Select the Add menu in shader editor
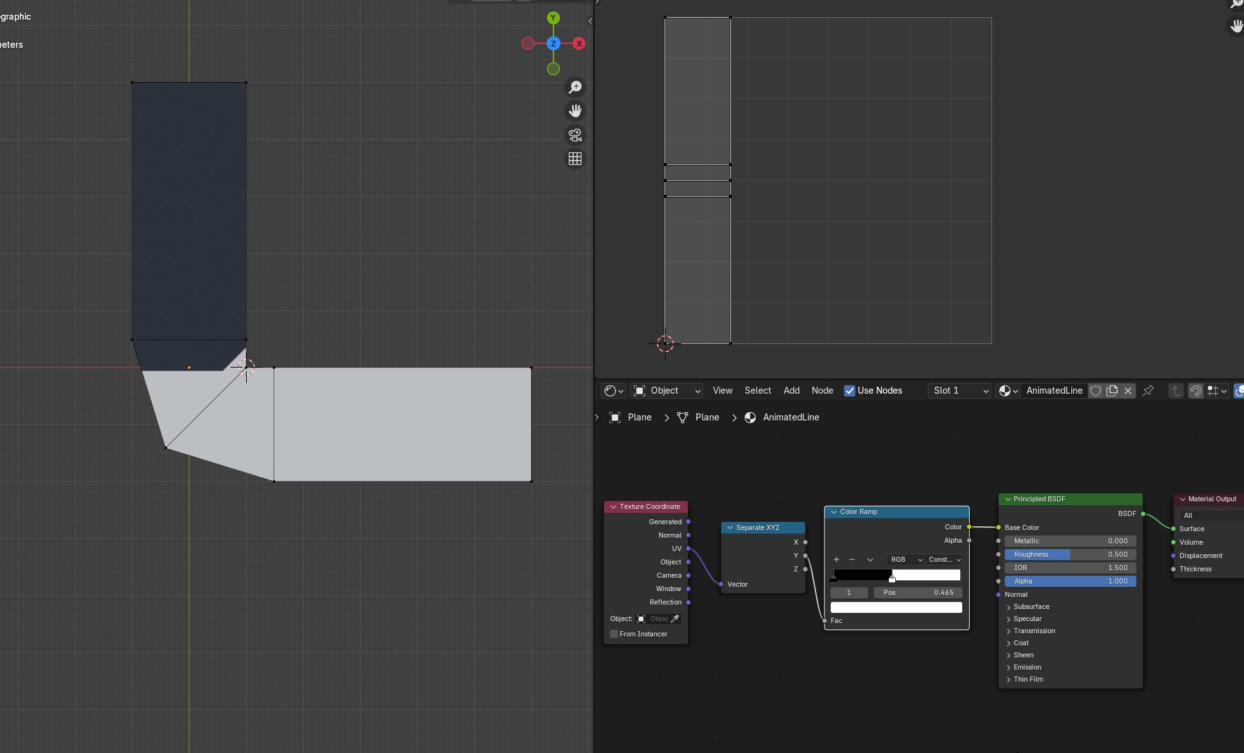 (x=790, y=390)
